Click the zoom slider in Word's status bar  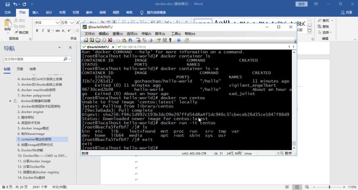point(329,187)
